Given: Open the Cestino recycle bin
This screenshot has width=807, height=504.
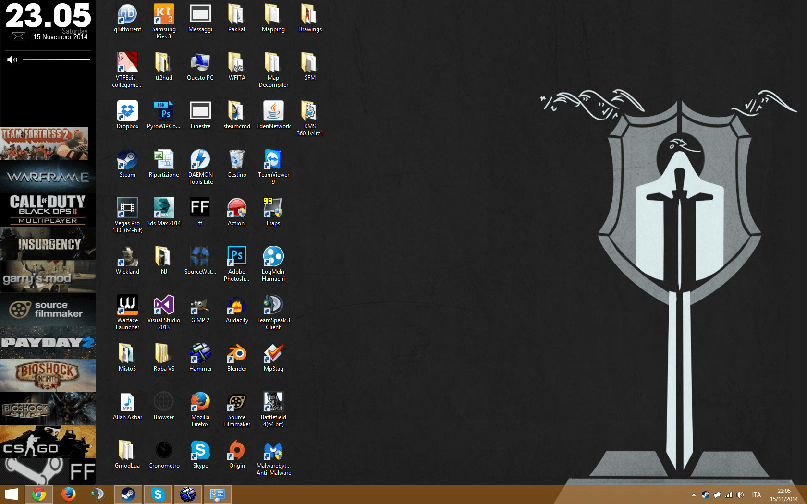Looking at the screenshot, I should (237, 160).
